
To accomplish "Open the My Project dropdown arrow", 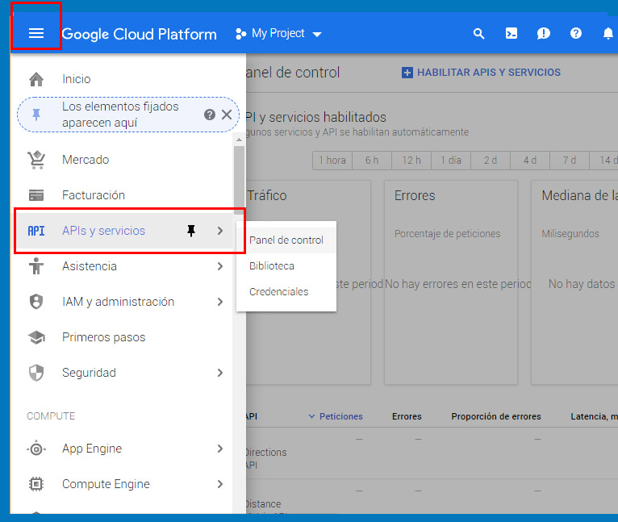I will pyautogui.click(x=317, y=35).
